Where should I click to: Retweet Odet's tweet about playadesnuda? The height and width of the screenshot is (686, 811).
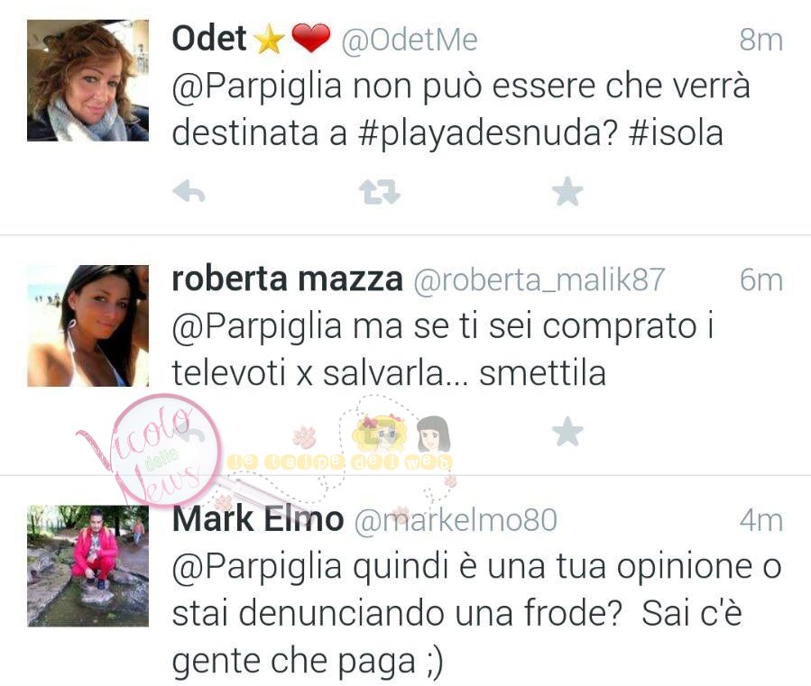379,192
